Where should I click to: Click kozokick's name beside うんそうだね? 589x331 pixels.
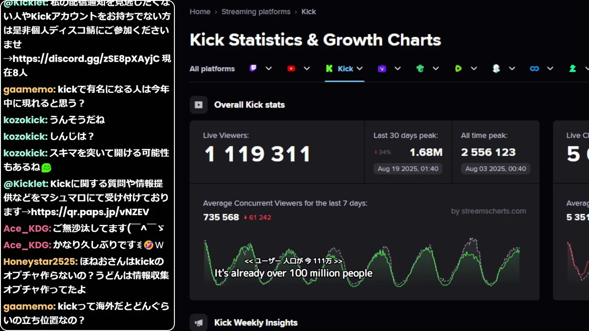(x=25, y=120)
